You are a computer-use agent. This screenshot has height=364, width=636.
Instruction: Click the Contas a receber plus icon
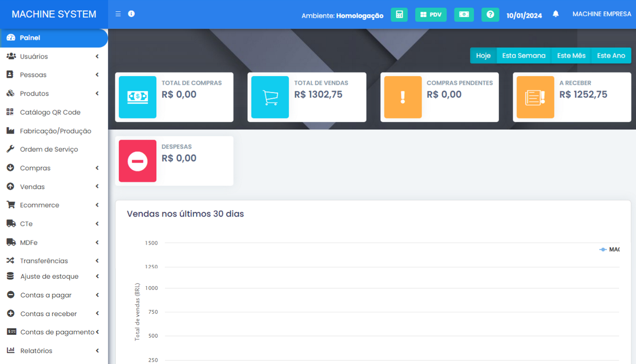pos(11,313)
